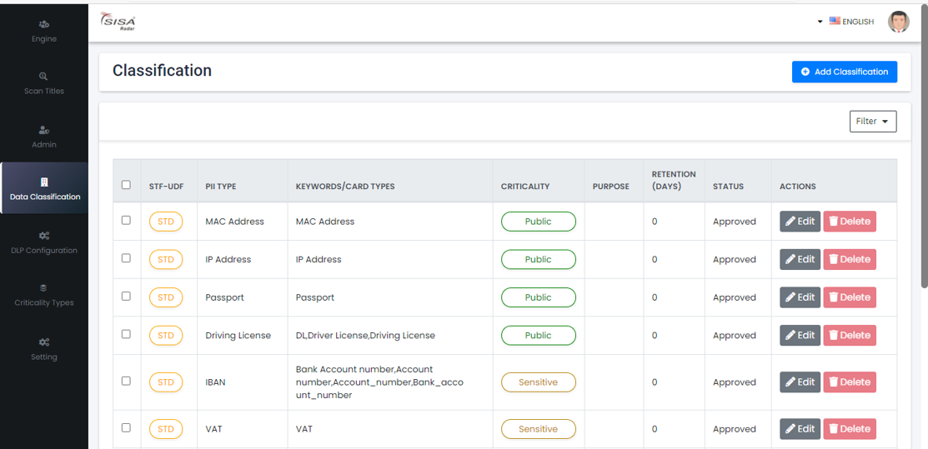Open the Engine sidebar icon

pyautogui.click(x=44, y=25)
